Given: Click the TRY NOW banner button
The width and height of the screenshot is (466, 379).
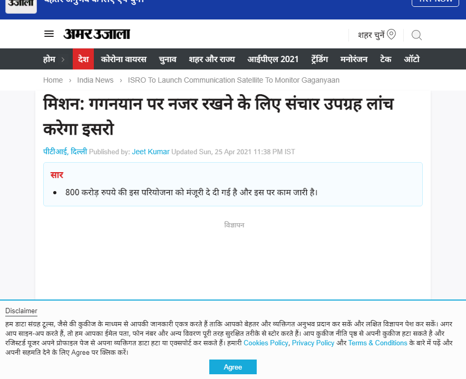Looking at the screenshot, I should click(435, 2).
